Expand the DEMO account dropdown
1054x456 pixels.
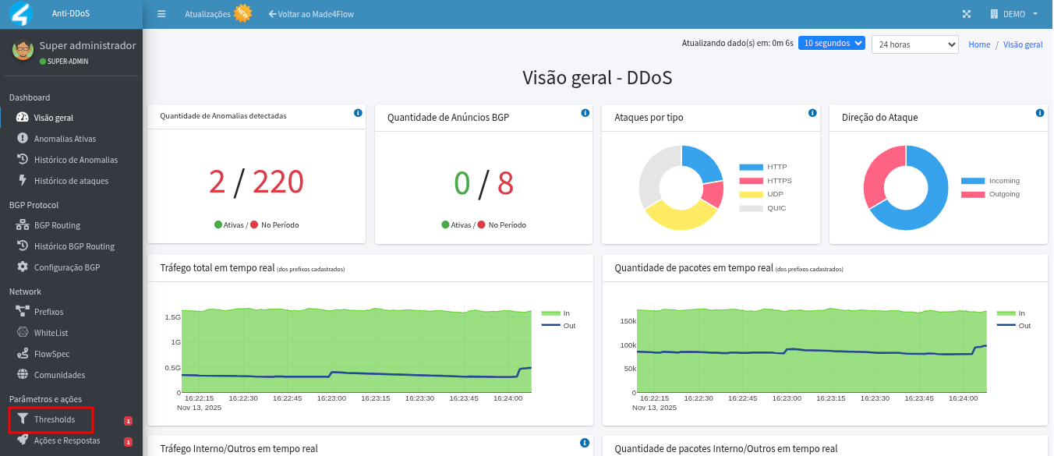click(1014, 14)
